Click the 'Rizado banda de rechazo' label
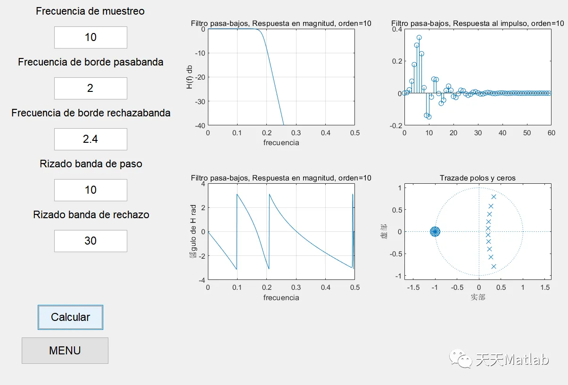 tap(91, 215)
